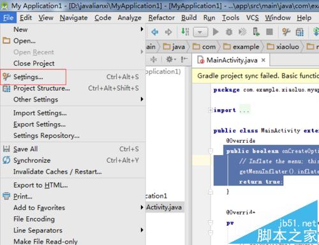Select Activity.java in project tree

pos(165,207)
